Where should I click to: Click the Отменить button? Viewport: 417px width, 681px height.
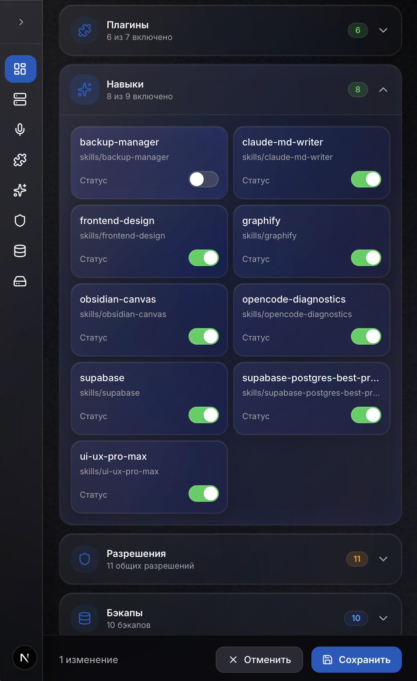259,660
